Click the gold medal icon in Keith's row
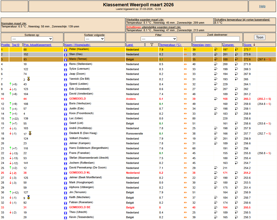This screenshot has width=277, height=220. pyautogui.click(x=29, y=197)
